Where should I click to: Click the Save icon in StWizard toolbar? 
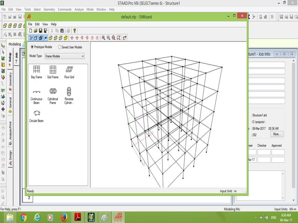tap(41, 30)
